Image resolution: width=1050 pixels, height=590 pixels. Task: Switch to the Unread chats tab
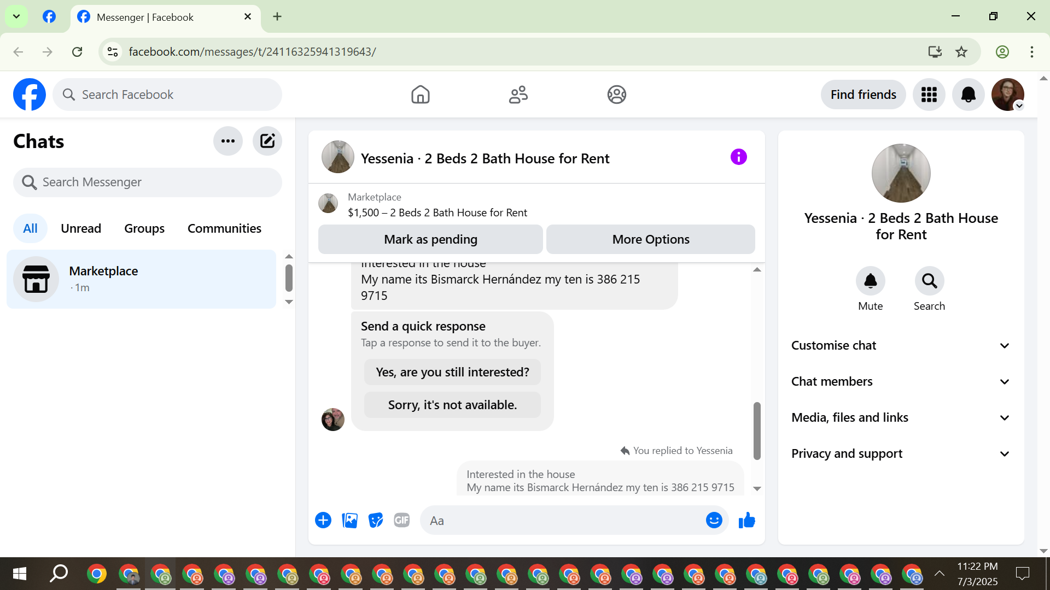pyautogui.click(x=81, y=228)
